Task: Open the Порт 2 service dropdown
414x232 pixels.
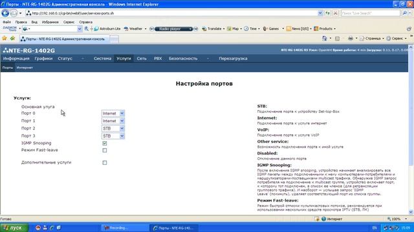Action: point(113,129)
